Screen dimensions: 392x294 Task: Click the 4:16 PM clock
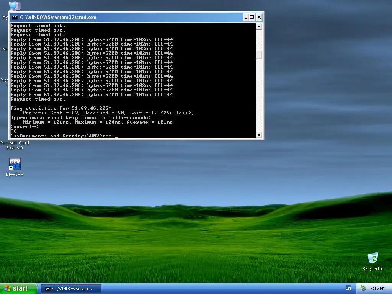(x=377, y=288)
